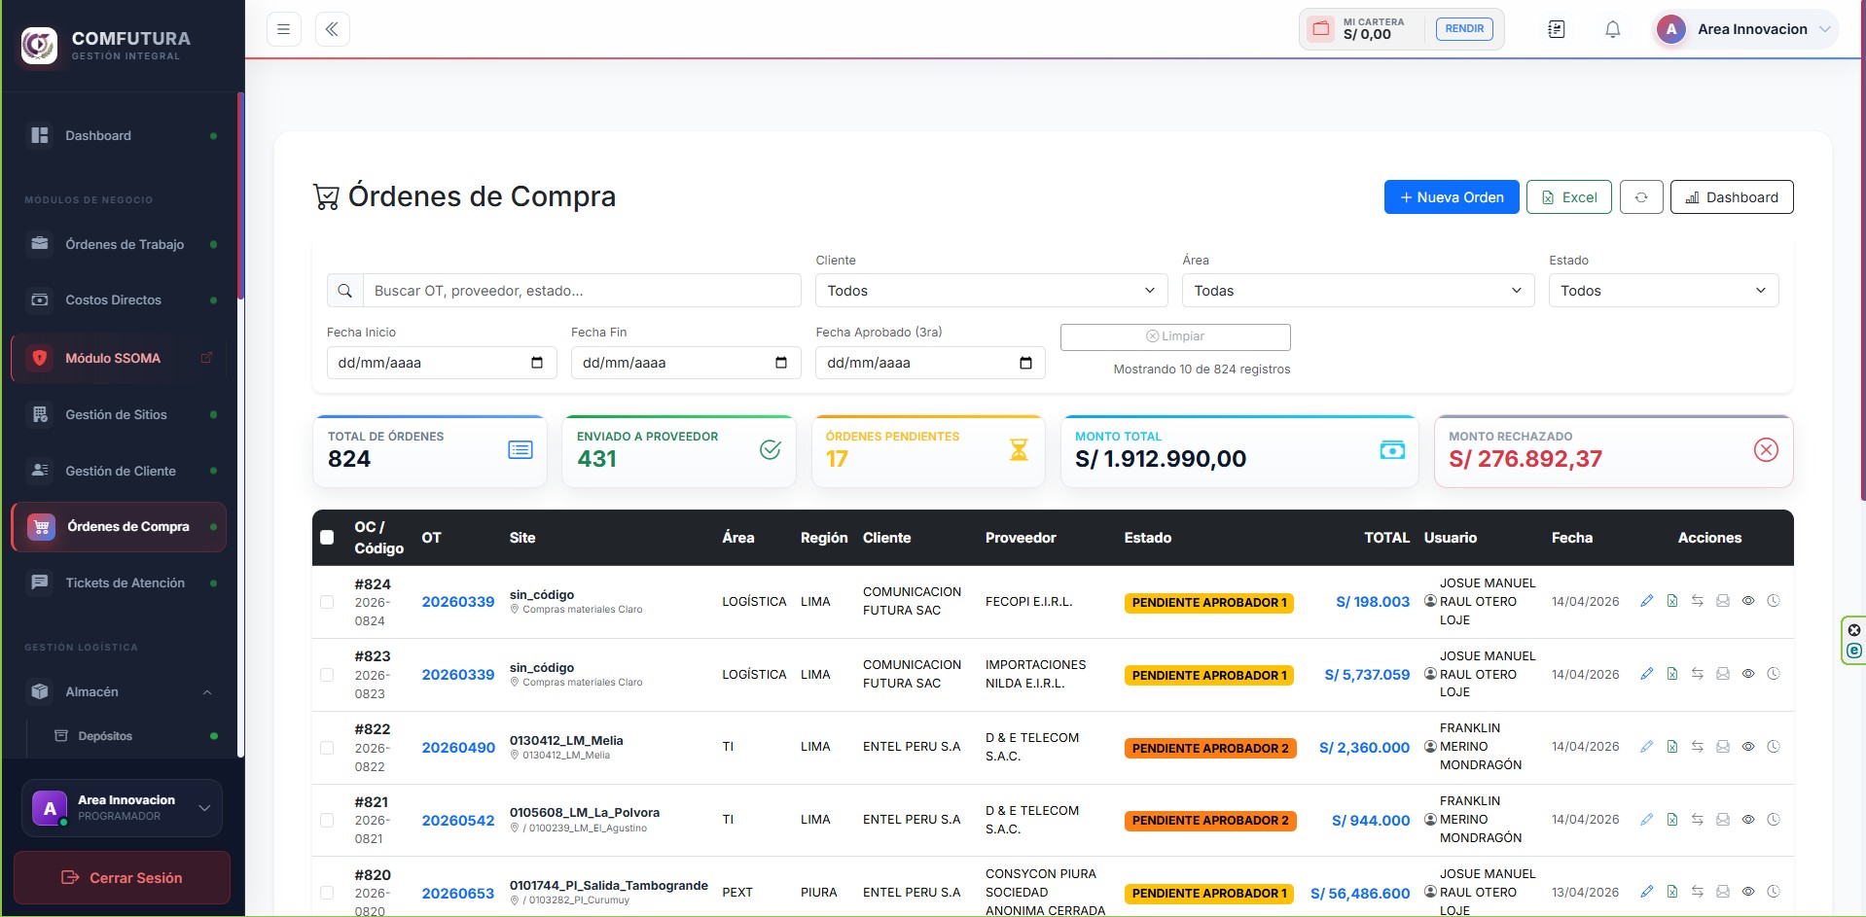Open the Estado filter dropdown
This screenshot has width=1866, height=917.
point(1663,291)
